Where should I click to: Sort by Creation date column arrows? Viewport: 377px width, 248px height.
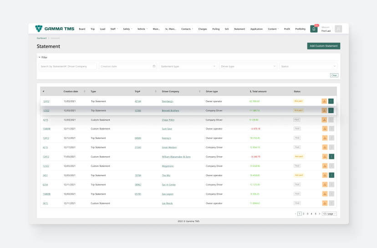85,91
